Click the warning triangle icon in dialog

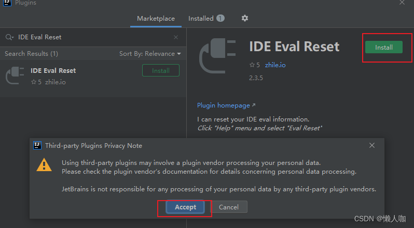[x=44, y=164]
